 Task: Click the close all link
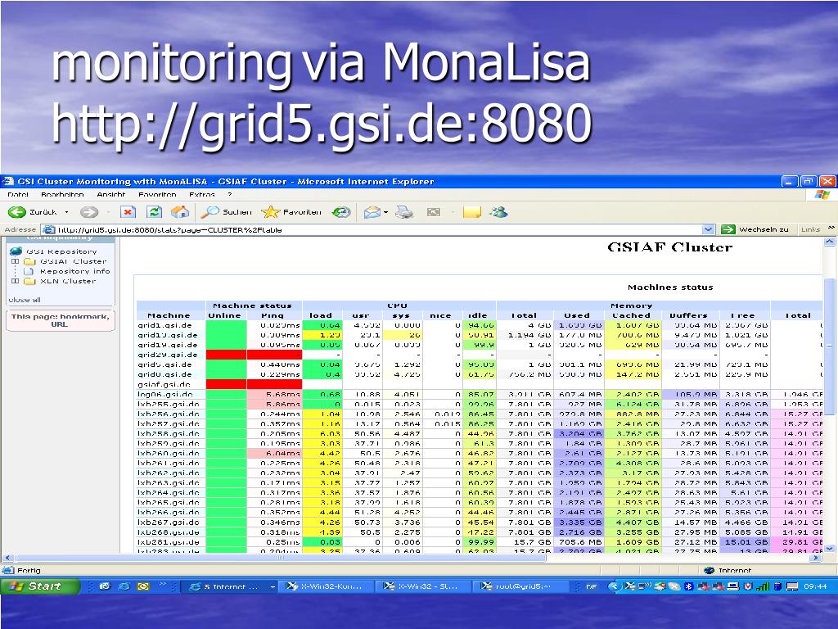[25, 300]
